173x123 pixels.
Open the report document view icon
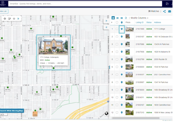126,18
